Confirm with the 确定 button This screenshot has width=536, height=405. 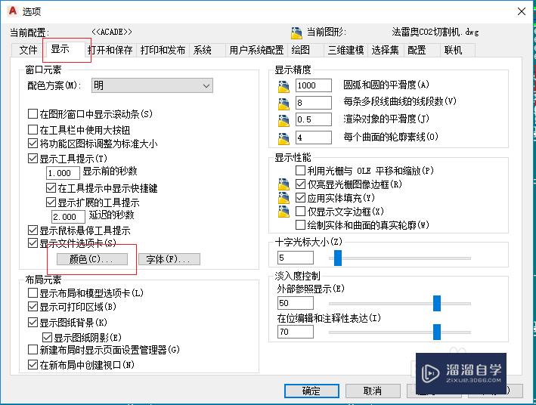click(311, 391)
